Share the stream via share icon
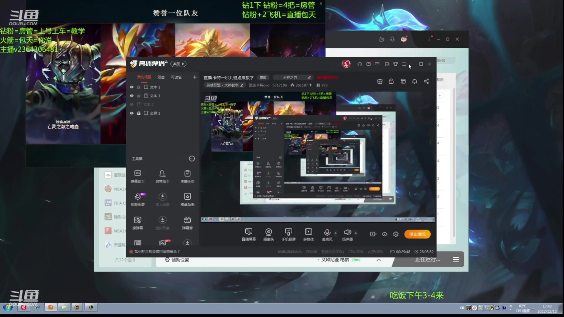Screen dimensions: 564x317 tap(426, 81)
